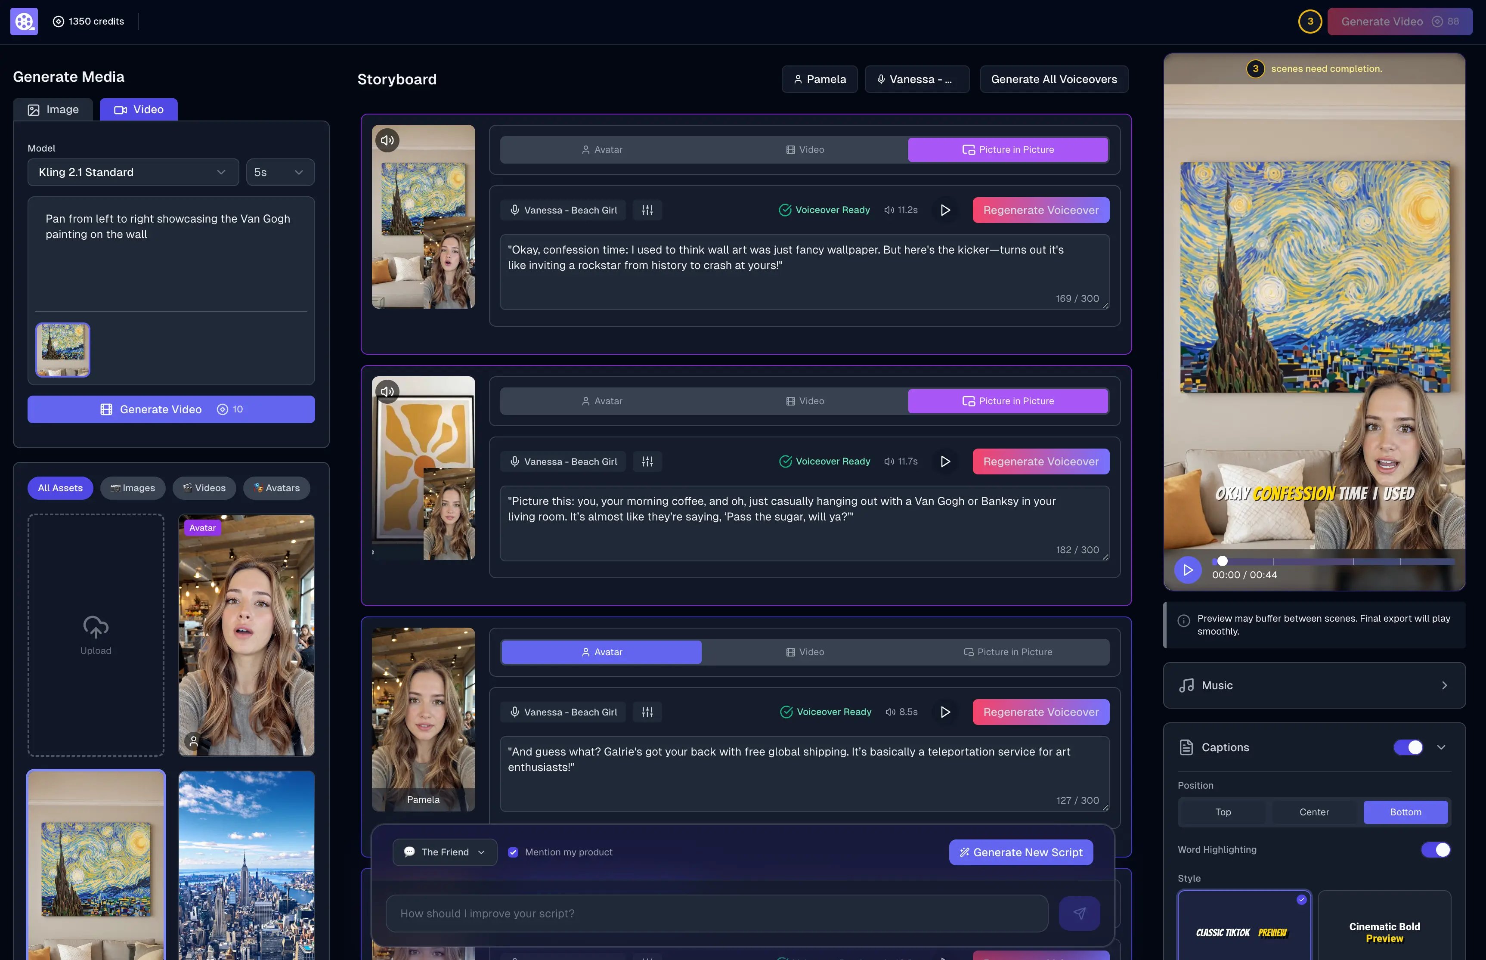1486x960 pixels.
Task: Open voice settings sliders for Pamela scene
Action: click(x=647, y=712)
